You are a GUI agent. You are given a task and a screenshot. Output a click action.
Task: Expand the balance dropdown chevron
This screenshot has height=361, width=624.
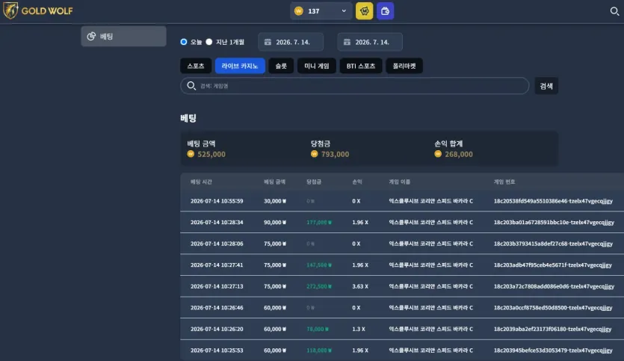point(344,11)
